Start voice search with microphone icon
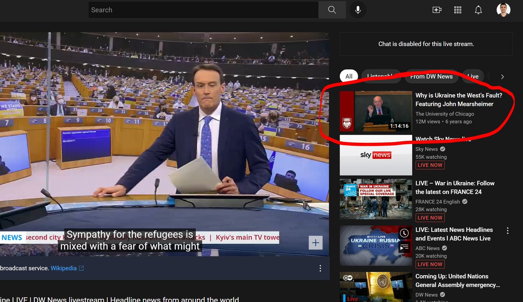The image size is (523, 302). (x=358, y=10)
